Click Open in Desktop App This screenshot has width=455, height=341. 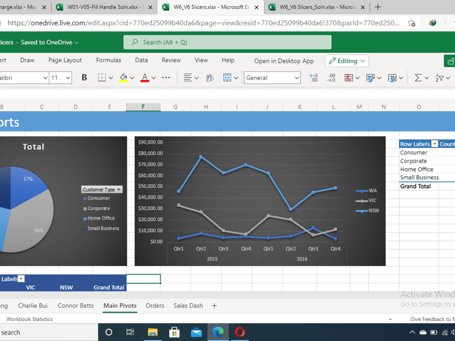coord(284,61)
